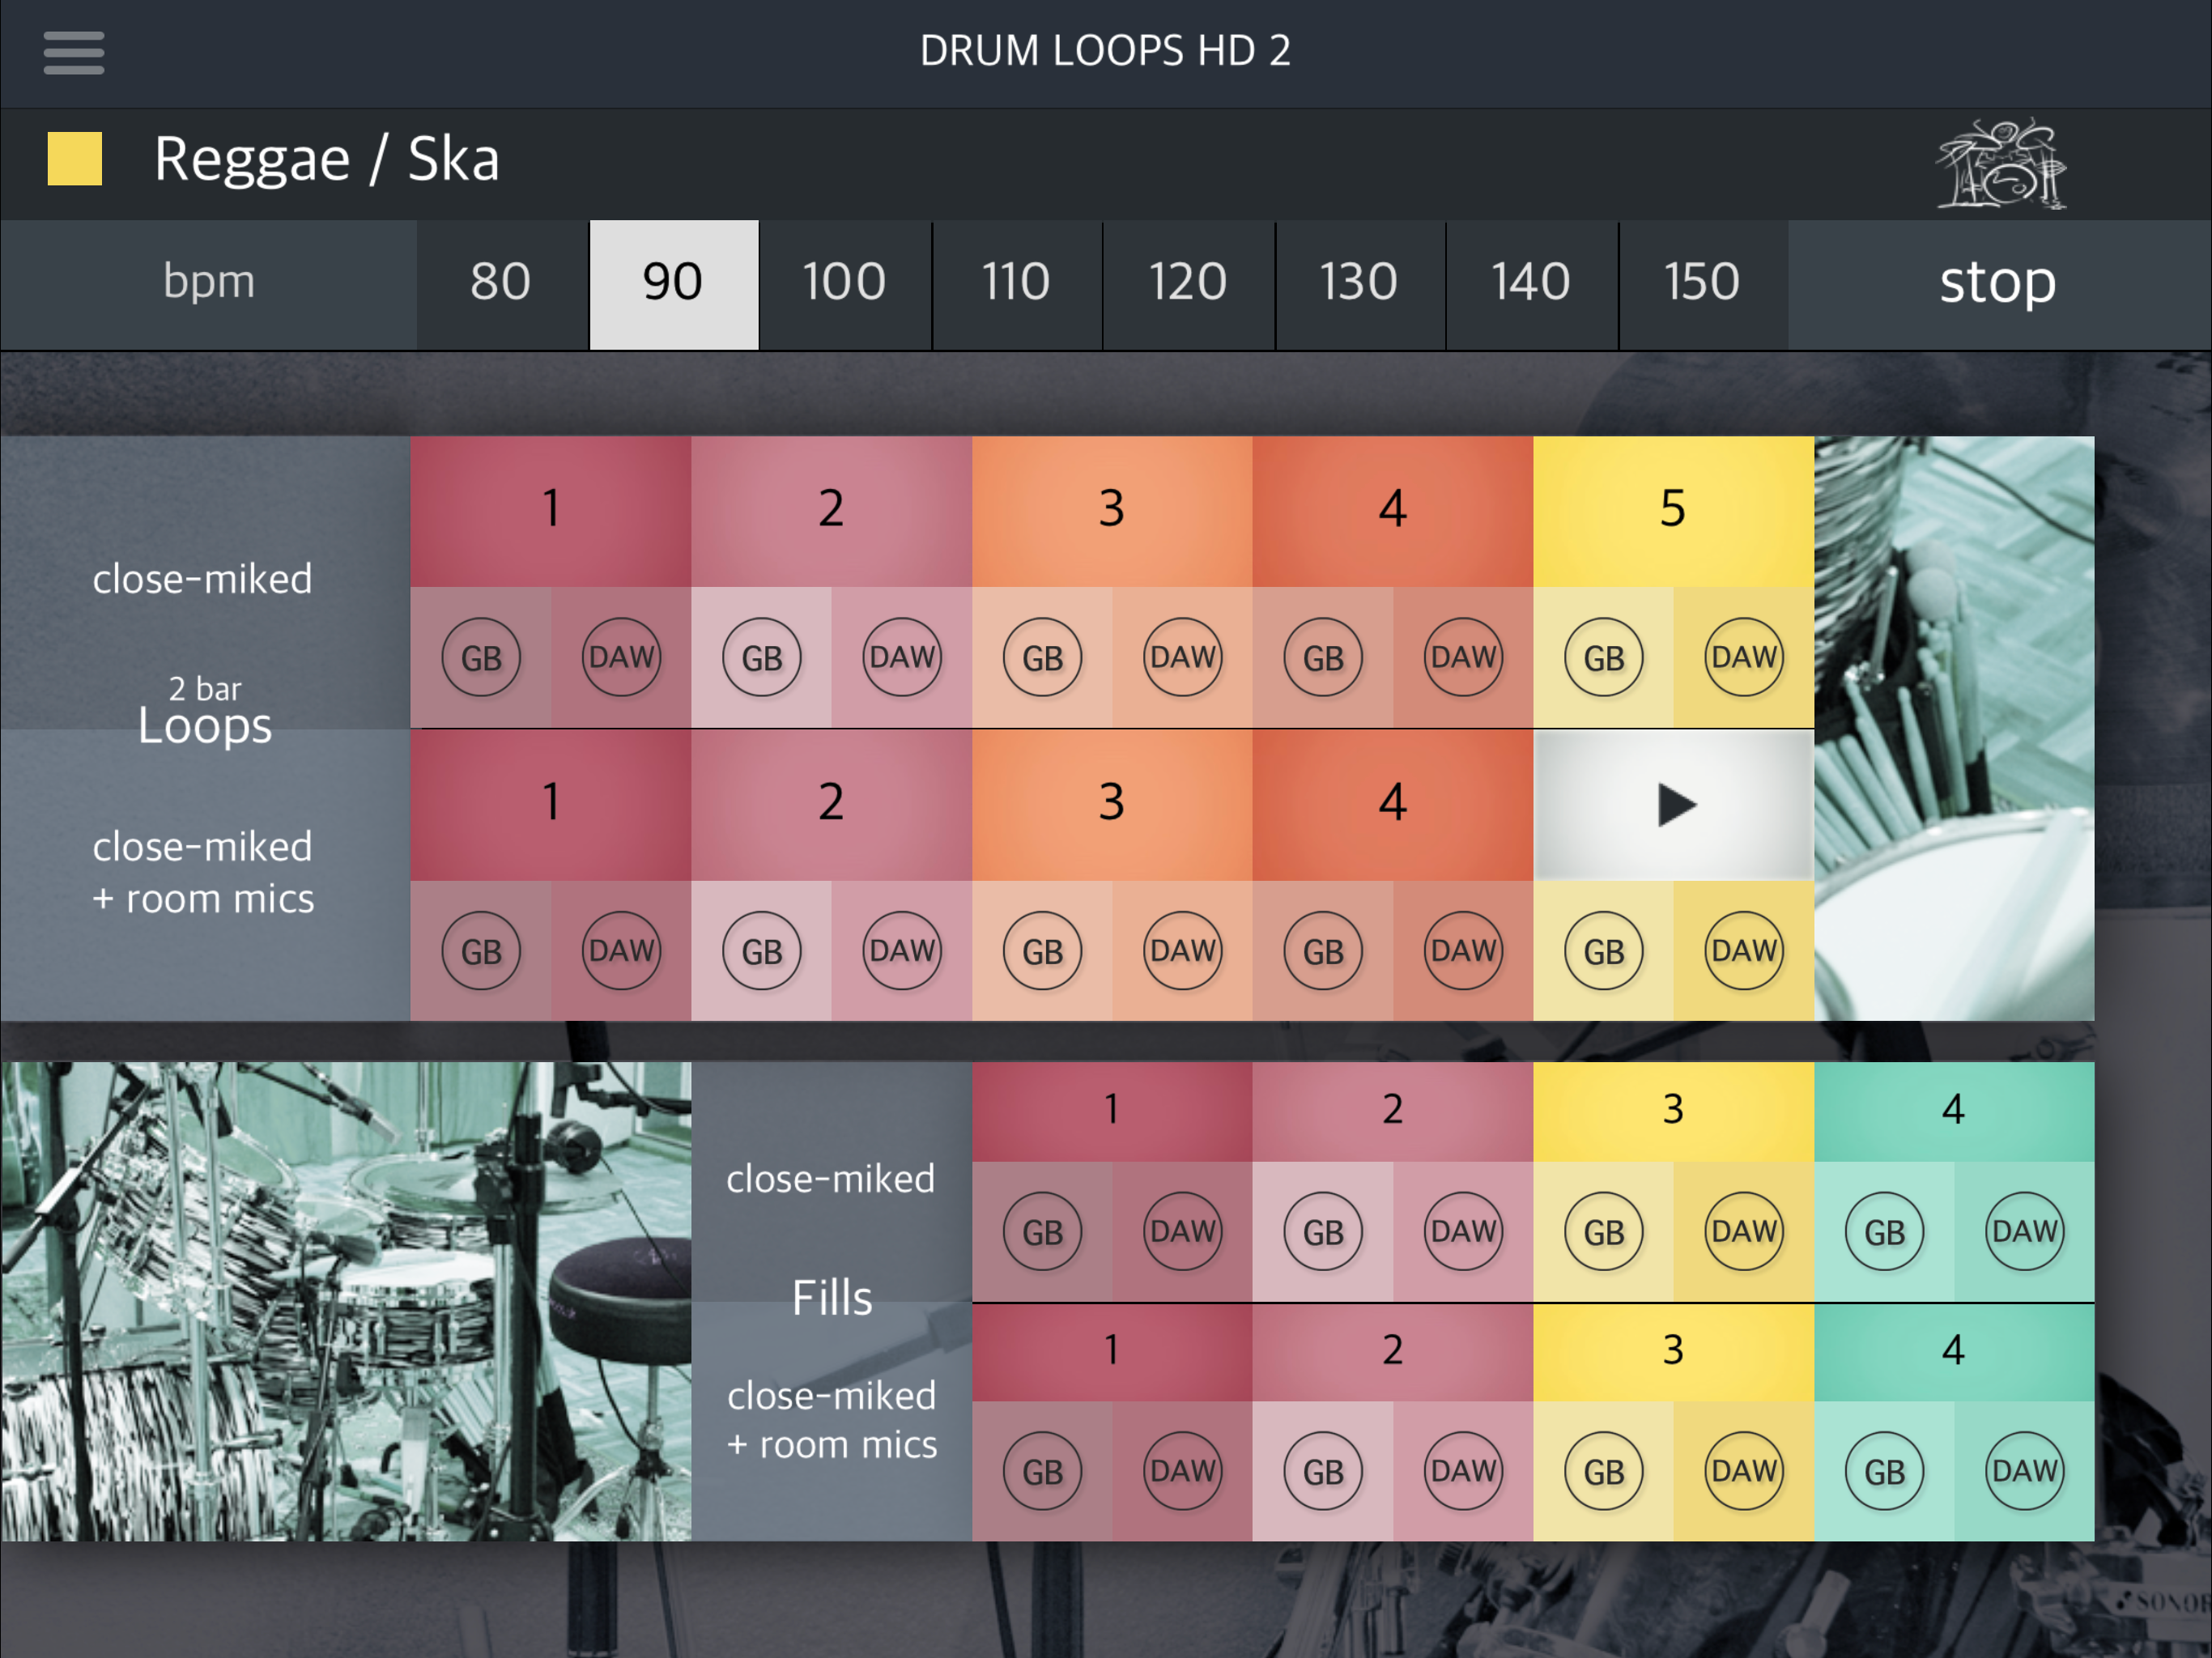The height and width of the screenshot is (1658, 2212).
Task: Tap GB export for close-miked loop 1
Action: 481,658
